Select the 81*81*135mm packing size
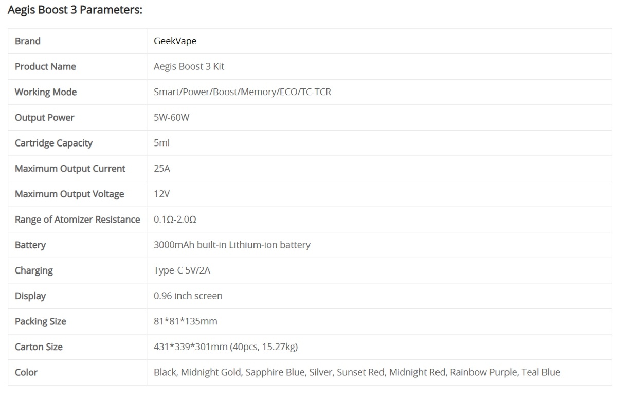This screenshot has width=617, height=401. [x=186, y=321]
